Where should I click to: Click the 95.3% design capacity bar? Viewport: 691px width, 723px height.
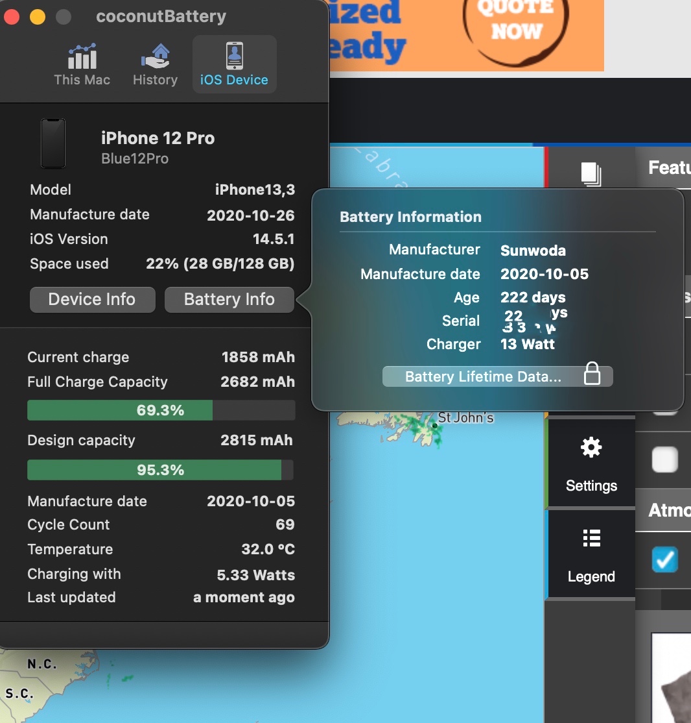(x=160, y=470)
